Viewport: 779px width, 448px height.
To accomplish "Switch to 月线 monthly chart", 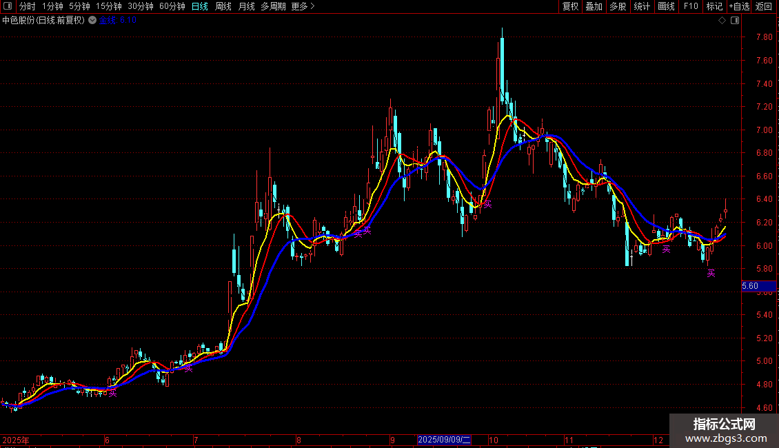I will 246,6.
